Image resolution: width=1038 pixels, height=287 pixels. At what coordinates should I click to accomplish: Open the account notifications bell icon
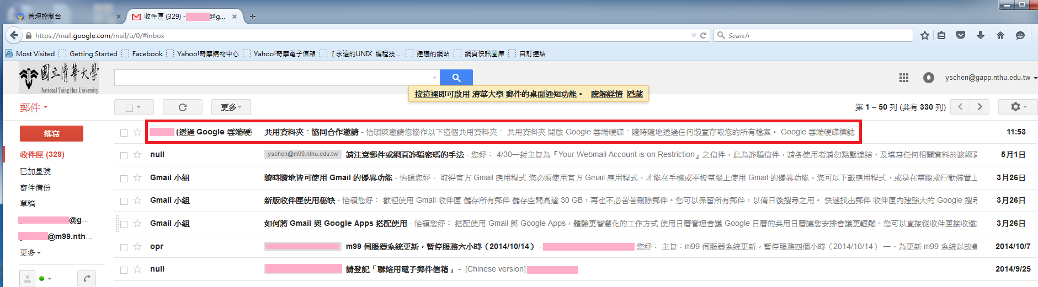pyautogui.click(x=929, y=78)
